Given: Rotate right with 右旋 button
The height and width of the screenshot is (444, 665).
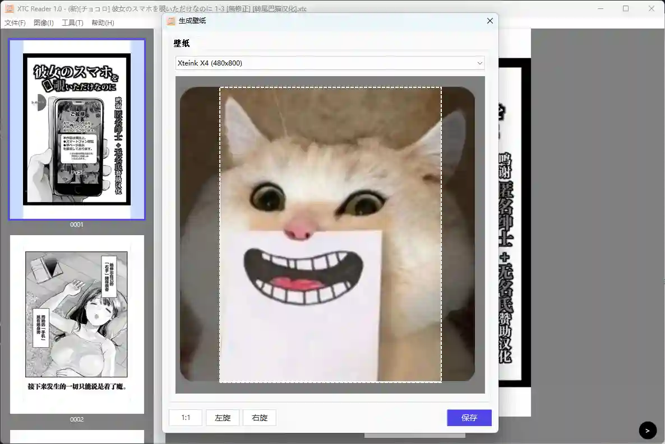Looking at the screenshot, I should (x=260, y=418).
